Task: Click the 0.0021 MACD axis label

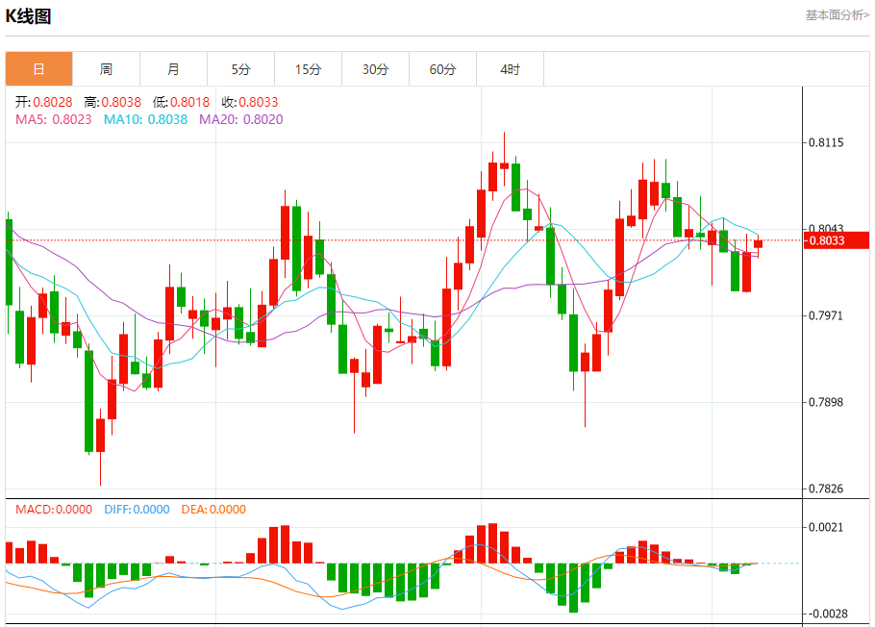Action: [x=826, y=527]
